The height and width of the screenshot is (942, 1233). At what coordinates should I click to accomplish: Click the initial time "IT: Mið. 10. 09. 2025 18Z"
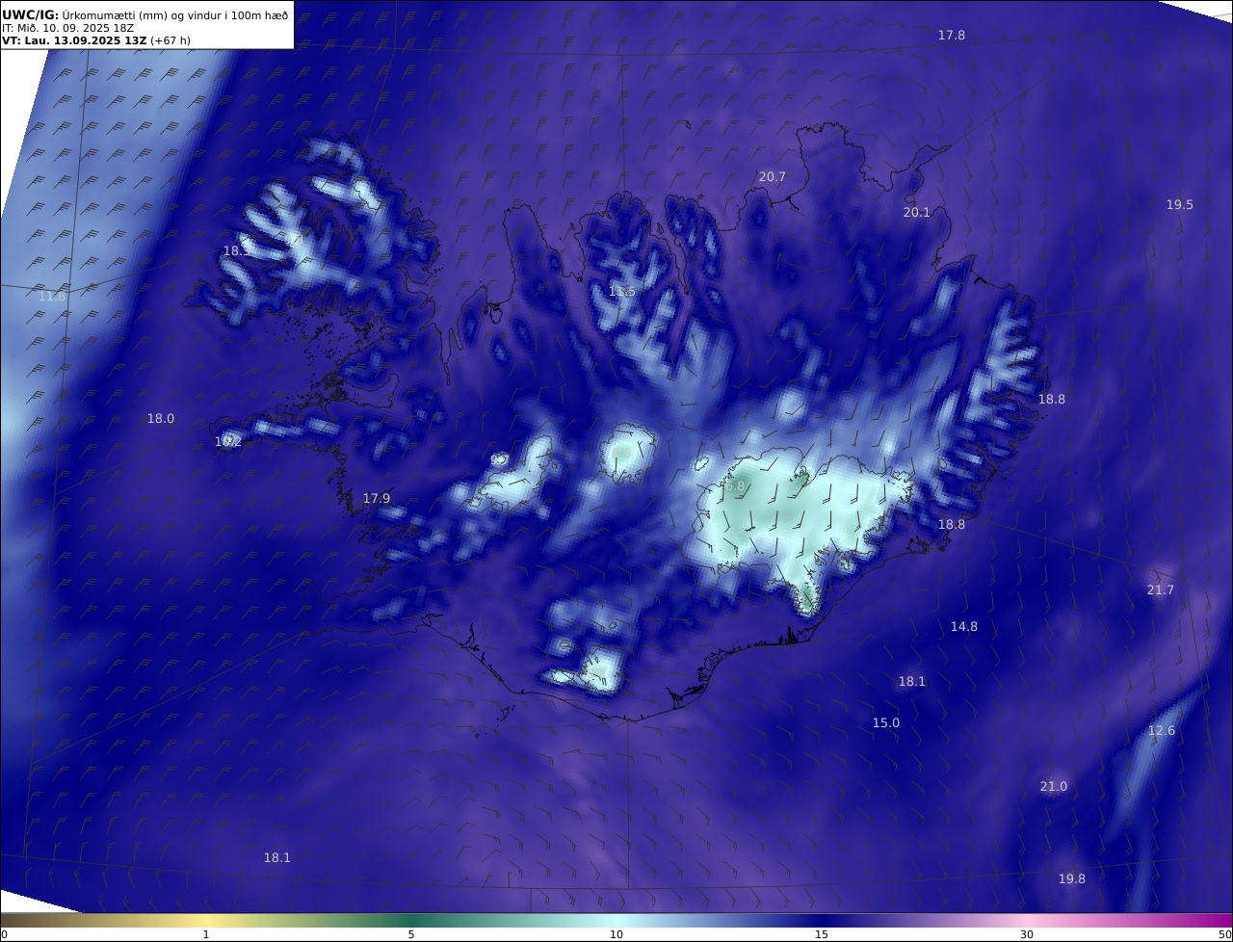[x=67, y=28]
